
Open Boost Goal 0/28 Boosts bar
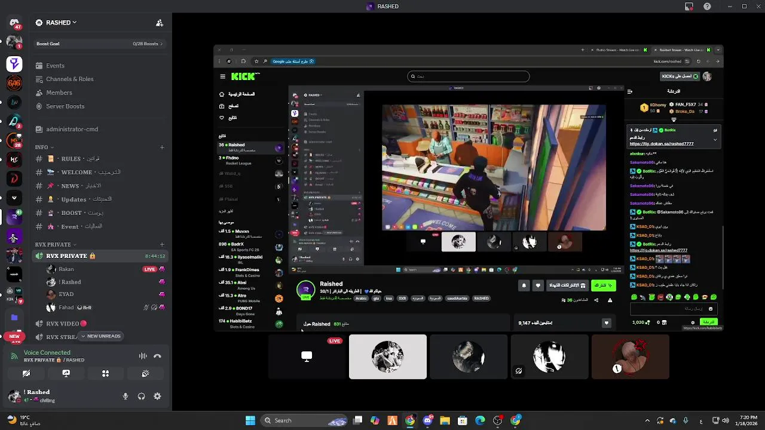pos(100,44)
